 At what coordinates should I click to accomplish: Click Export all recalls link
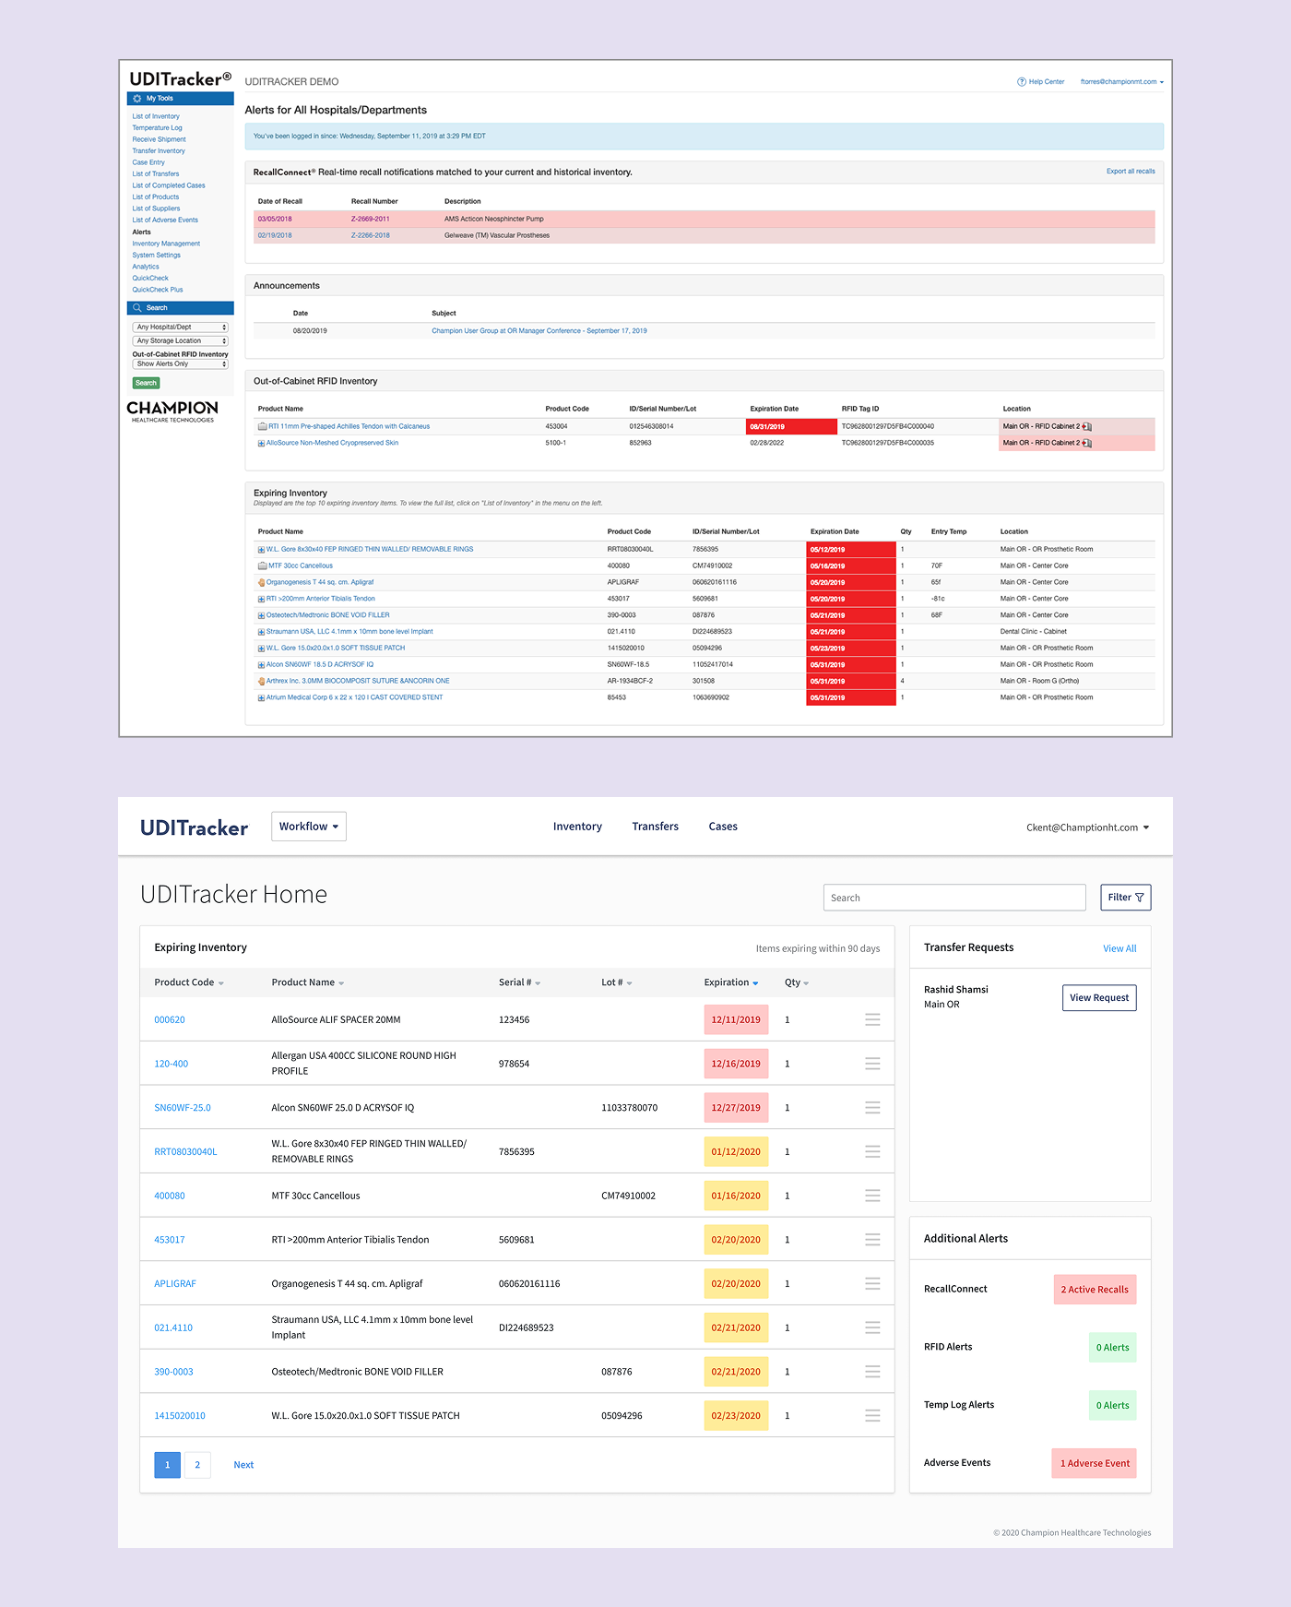(1131, 172)
